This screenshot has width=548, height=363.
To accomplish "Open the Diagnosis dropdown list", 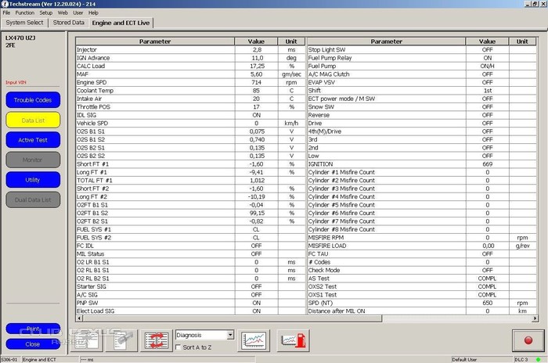I will click(x=229, y=335).
